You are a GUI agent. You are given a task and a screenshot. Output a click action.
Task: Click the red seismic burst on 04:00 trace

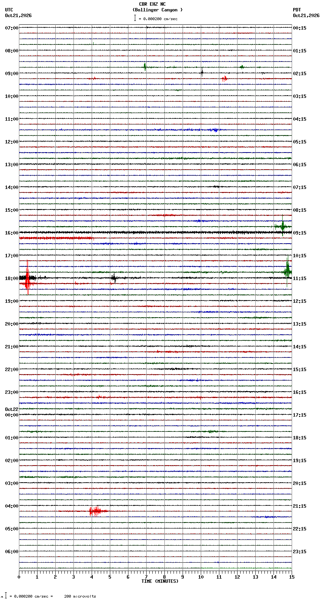tap(95, 511)
